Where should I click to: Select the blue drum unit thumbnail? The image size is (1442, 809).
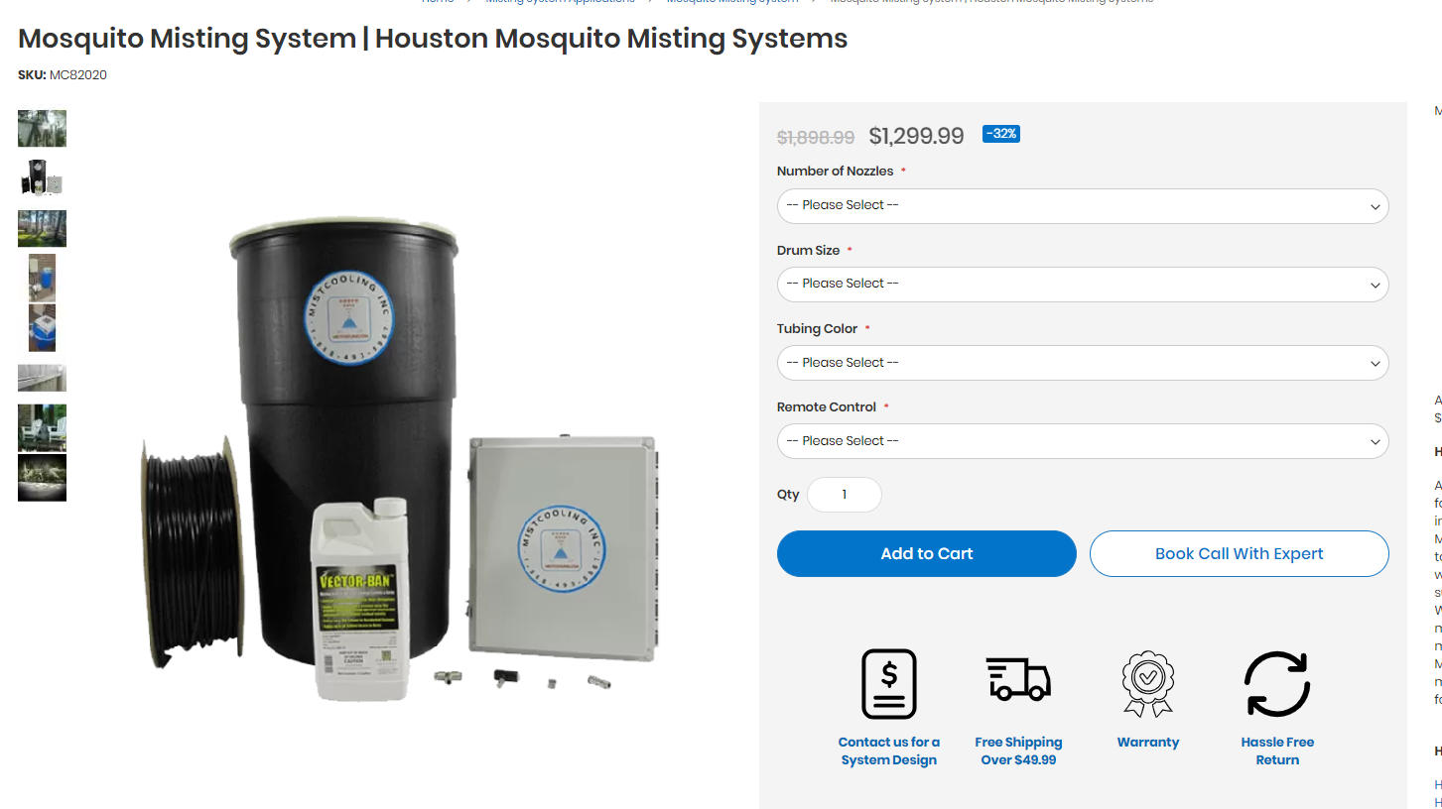pyautogui.click(x=42, y=328)
